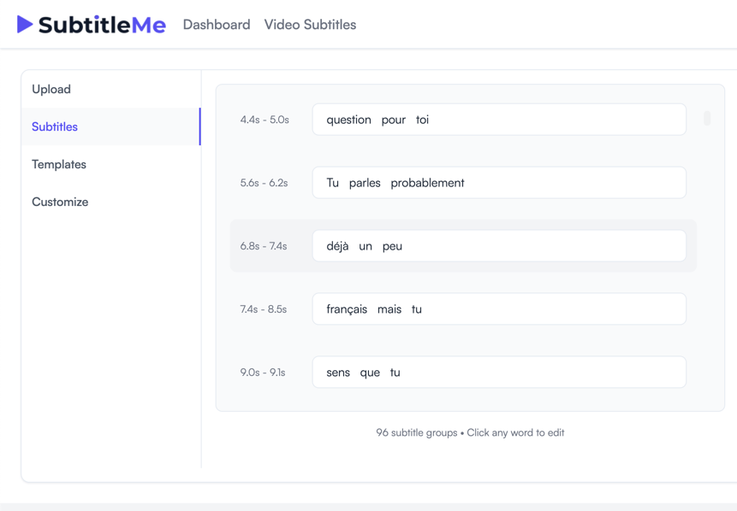
Task: Open the Dashboard page
Action: pyautogui.click(x=217, y=25)
